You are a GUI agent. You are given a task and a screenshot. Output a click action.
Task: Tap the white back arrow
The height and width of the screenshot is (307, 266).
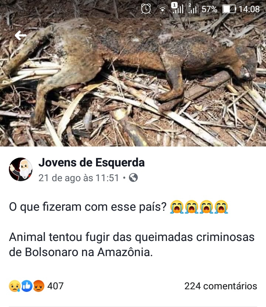pyautogui.click(x=21, y=35)
